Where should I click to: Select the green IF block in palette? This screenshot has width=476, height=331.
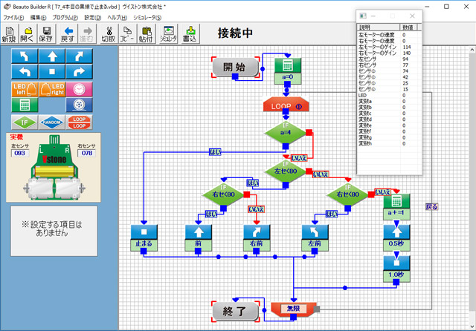(x=24, y=122)
